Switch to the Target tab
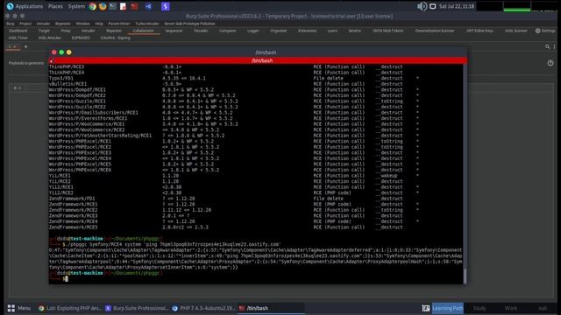561x315 pixels. coord(44,31)
